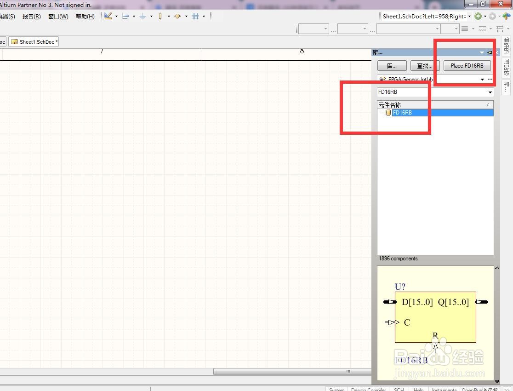Click the Design Compiler status bar button

pos(369,389)
